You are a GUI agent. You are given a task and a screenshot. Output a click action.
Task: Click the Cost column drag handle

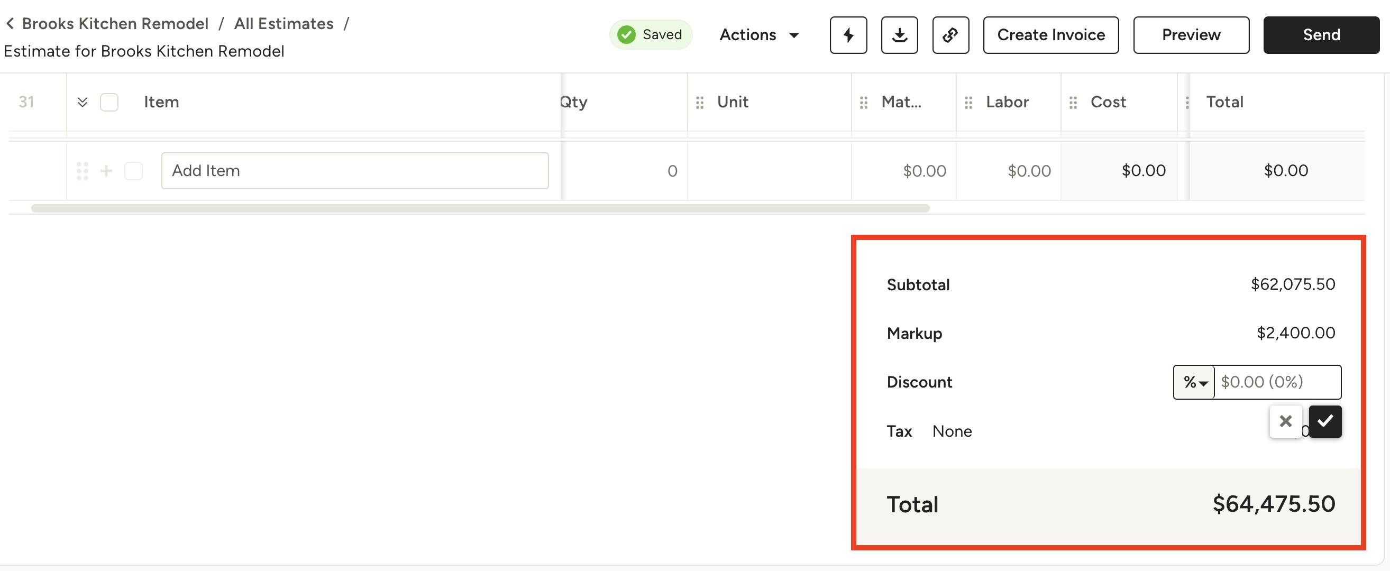pos(1073,103)
